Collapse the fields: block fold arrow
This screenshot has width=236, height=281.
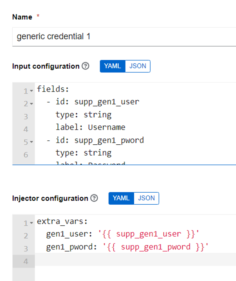(x=32, y=91)
